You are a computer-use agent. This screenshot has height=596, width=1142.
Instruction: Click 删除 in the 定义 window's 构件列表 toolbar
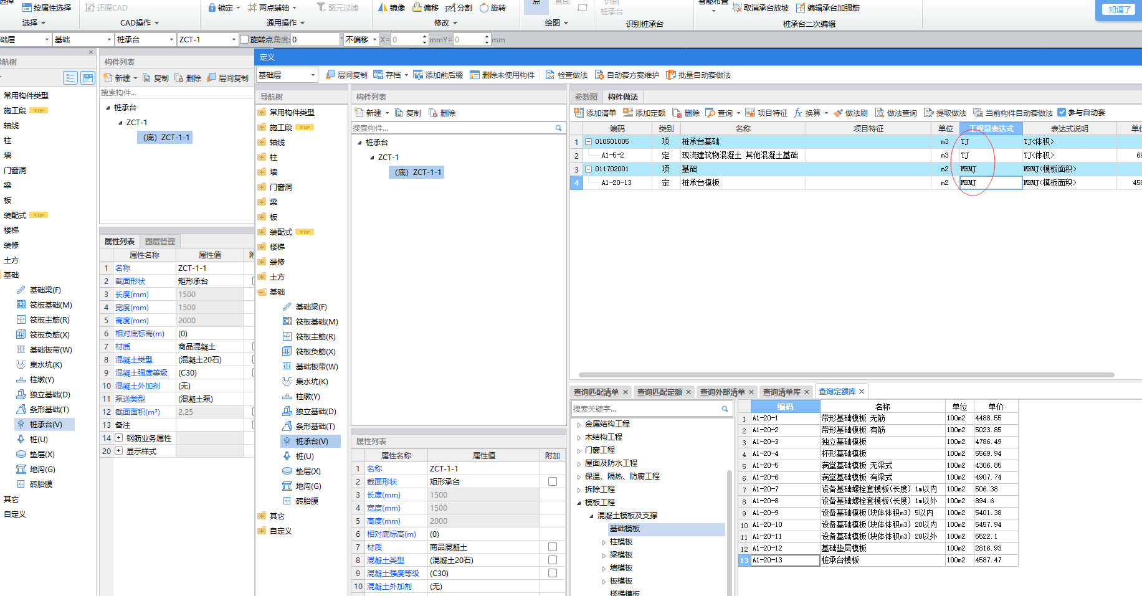coord(442,113)
